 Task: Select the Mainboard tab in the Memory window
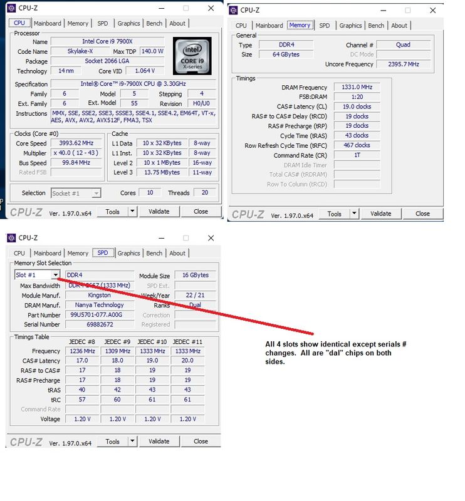[x=269, y=26]
